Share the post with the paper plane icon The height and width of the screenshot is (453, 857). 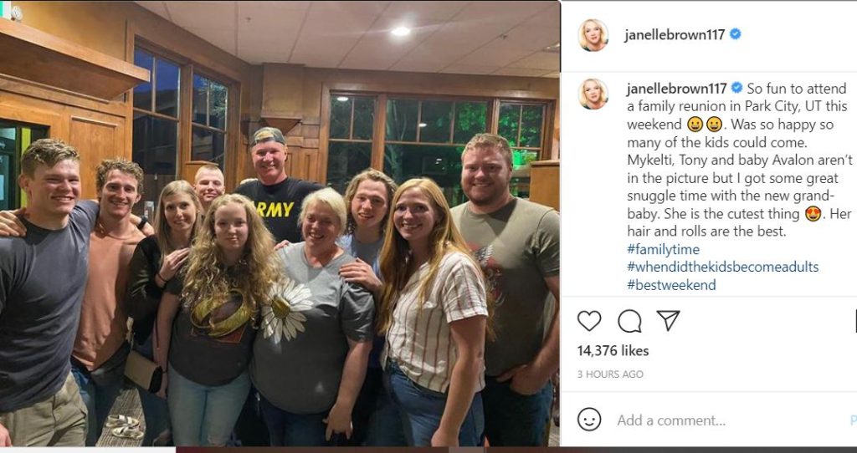[x=669, y=320]
